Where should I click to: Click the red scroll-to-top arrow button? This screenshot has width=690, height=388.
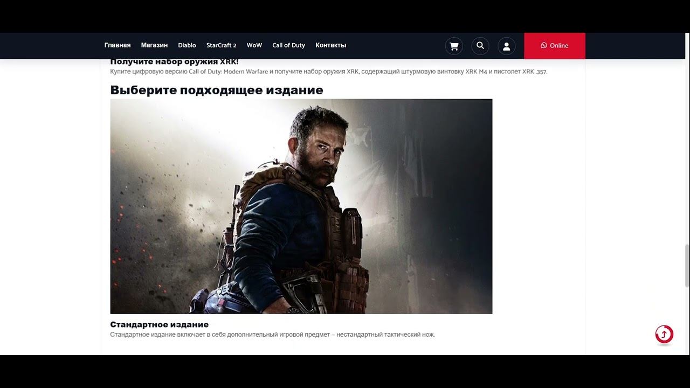click(x=664, y=334)
